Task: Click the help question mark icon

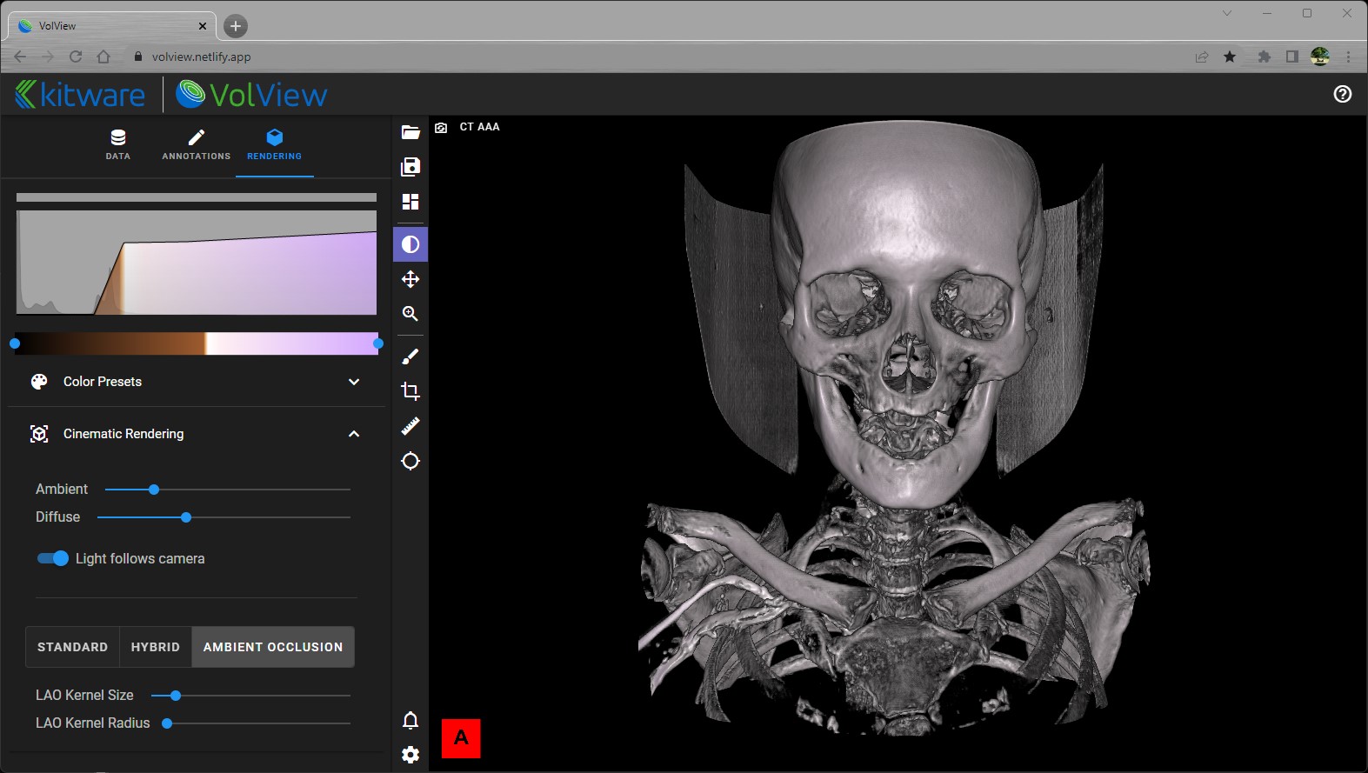Action: [x=1343, y=94]
